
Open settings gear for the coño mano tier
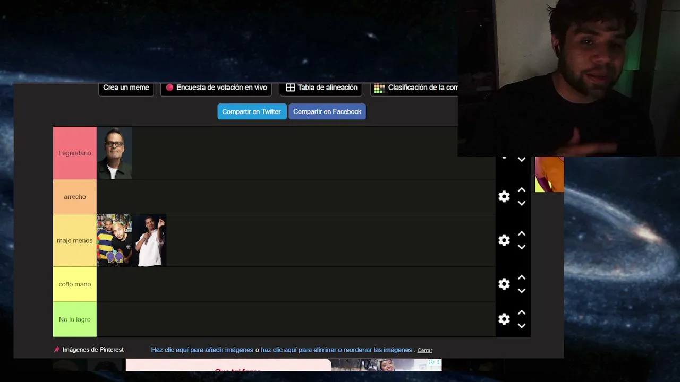click(x=504, y=284)
